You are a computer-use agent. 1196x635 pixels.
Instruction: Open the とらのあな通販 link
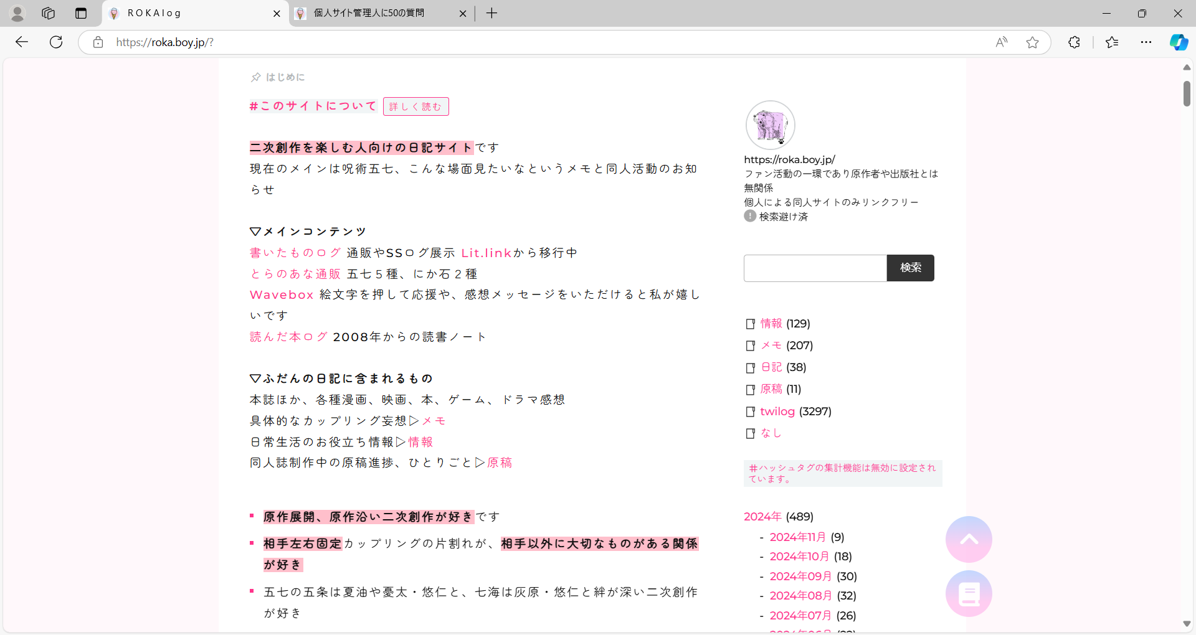coord(295,274)
